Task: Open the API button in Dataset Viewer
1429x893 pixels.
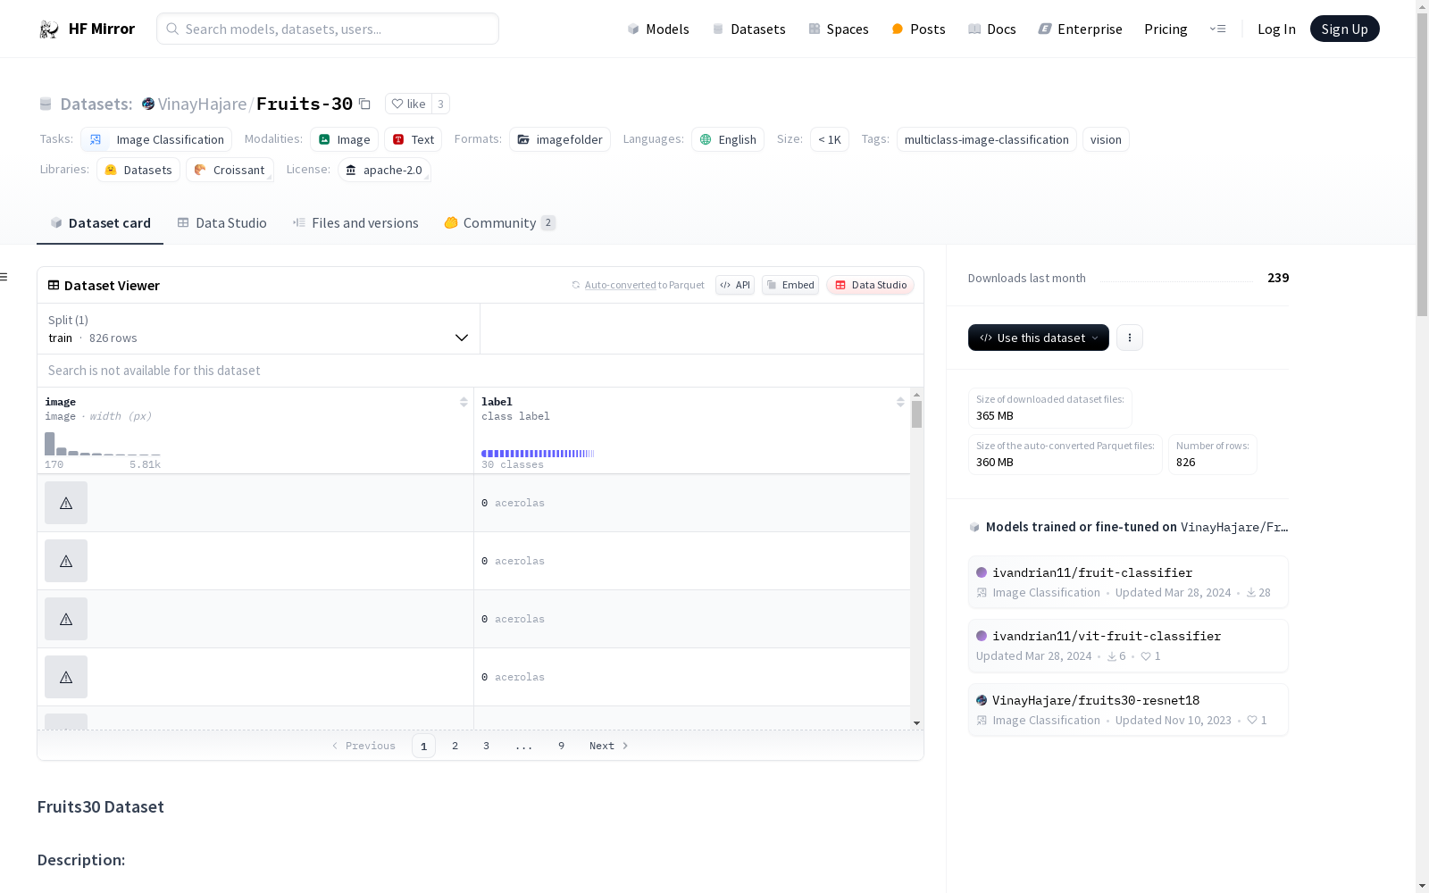Action: coord(735,285)
